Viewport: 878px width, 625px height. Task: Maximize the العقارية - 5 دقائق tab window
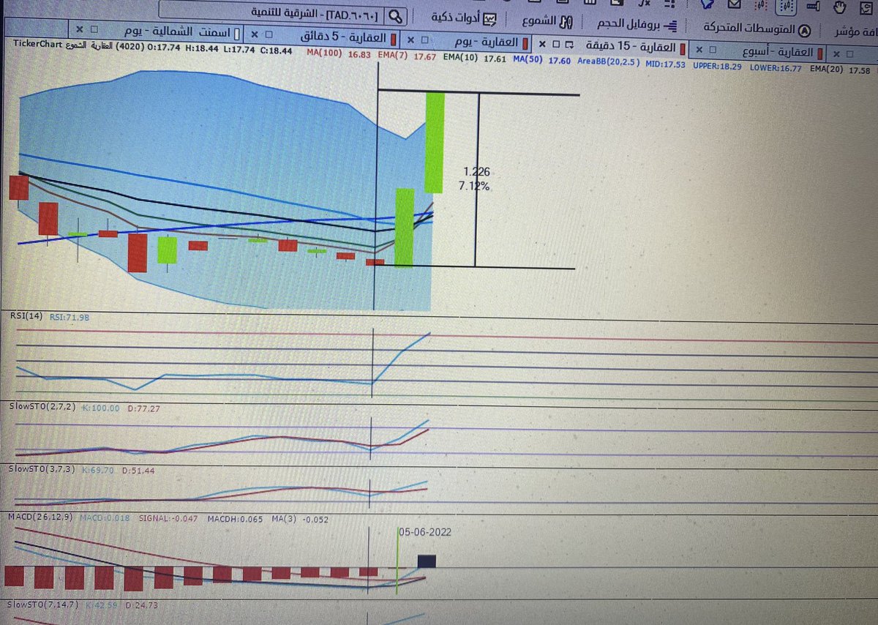269,35
